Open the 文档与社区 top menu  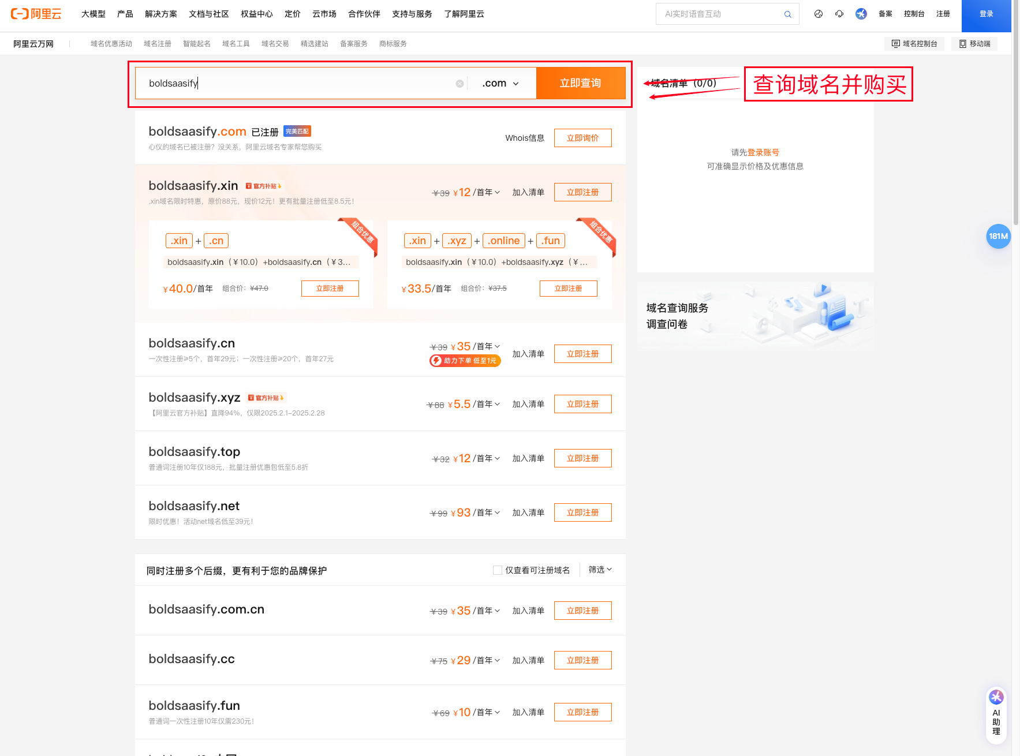point(209,14)
